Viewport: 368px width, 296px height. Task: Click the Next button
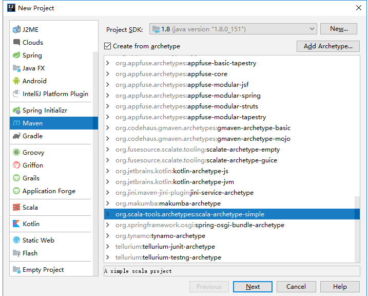253,287
